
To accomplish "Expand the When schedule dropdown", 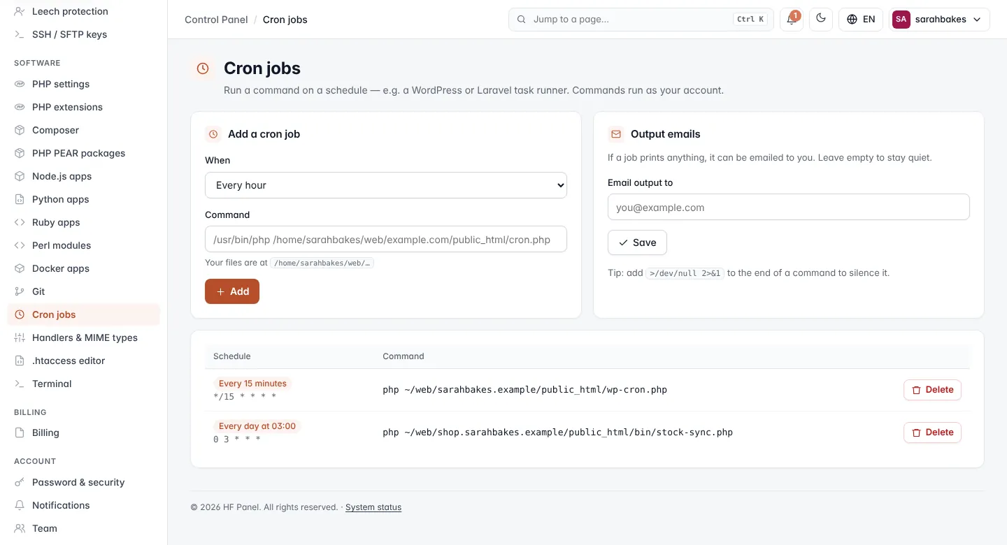I will pyautogui.click(x=386, y=185).
